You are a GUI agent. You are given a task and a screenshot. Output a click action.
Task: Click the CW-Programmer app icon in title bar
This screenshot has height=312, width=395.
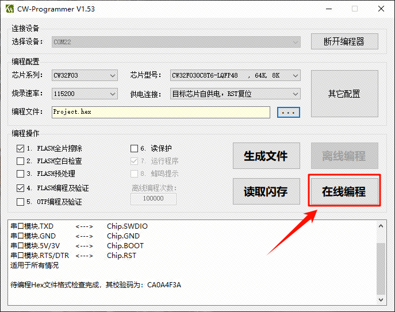pyautogui.click(x=10, y=9)
